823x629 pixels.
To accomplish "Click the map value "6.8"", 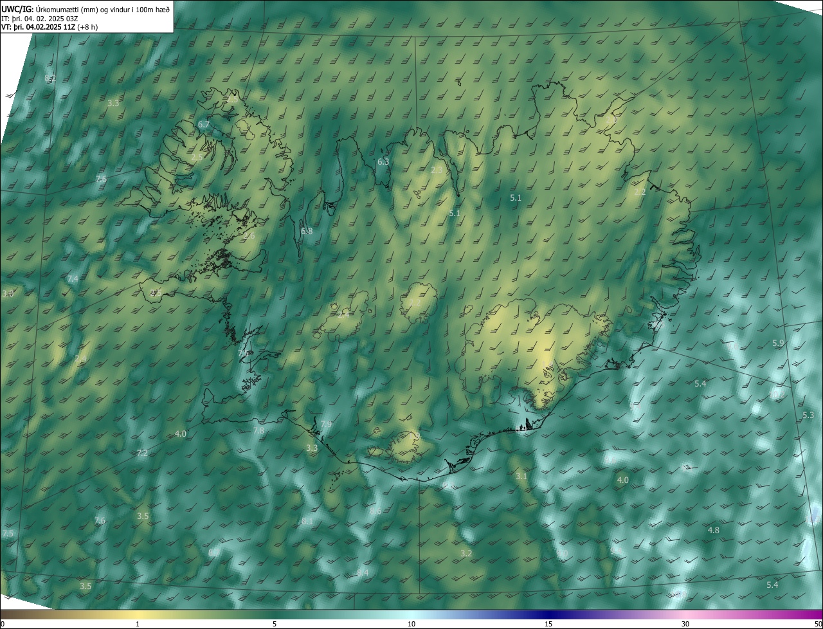I will (307, 231).
